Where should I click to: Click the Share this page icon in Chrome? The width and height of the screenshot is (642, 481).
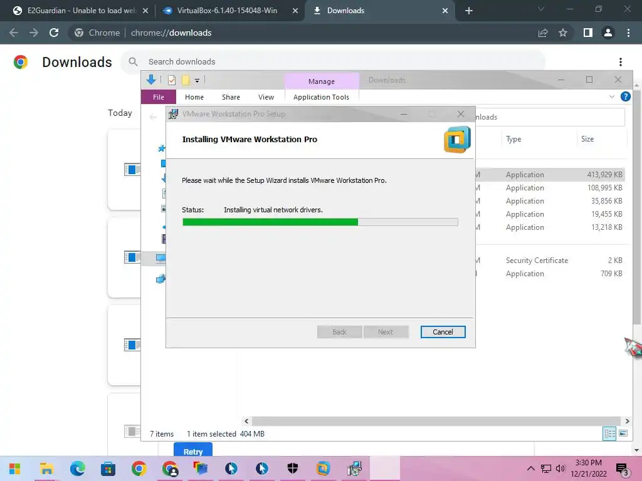[543, 33]
